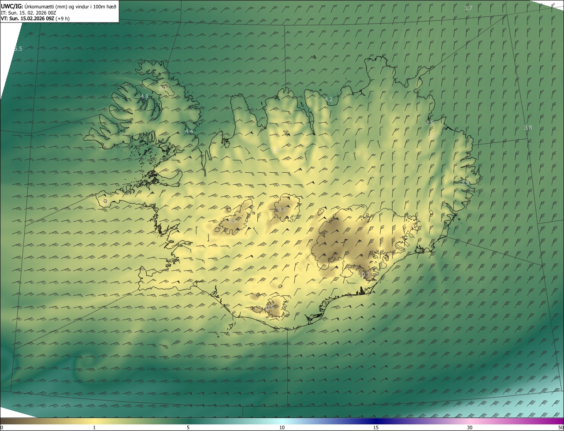Click the 0.3 value label near the southeast coast

click(365, 275)
